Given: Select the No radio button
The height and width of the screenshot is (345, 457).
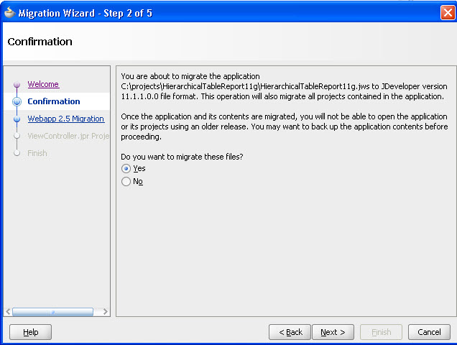Looking at the screenshot, I should (126, 181).
